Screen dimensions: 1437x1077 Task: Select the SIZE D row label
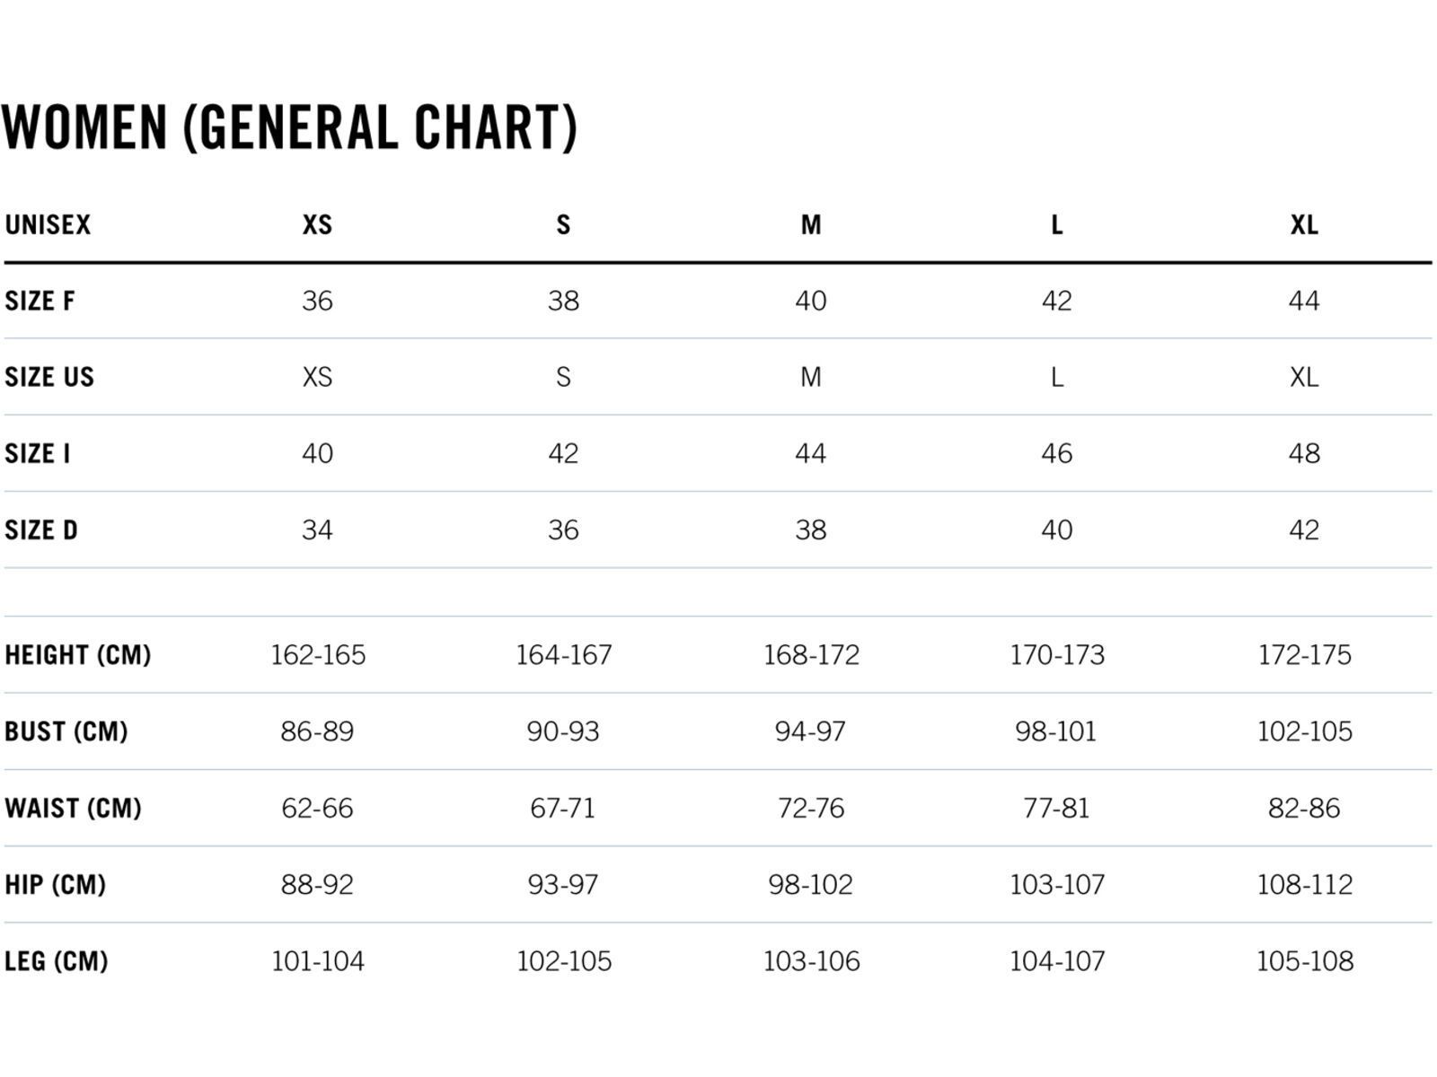point(41,530)
